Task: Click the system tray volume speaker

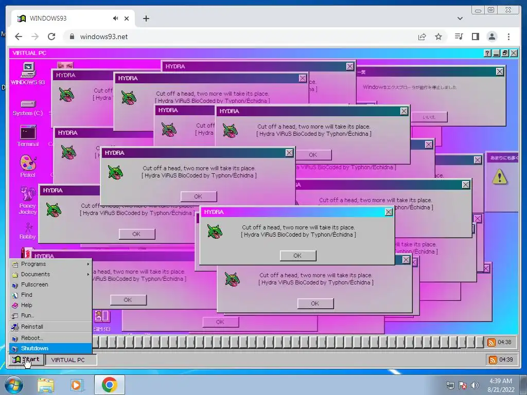Action: tap(475, 385)
